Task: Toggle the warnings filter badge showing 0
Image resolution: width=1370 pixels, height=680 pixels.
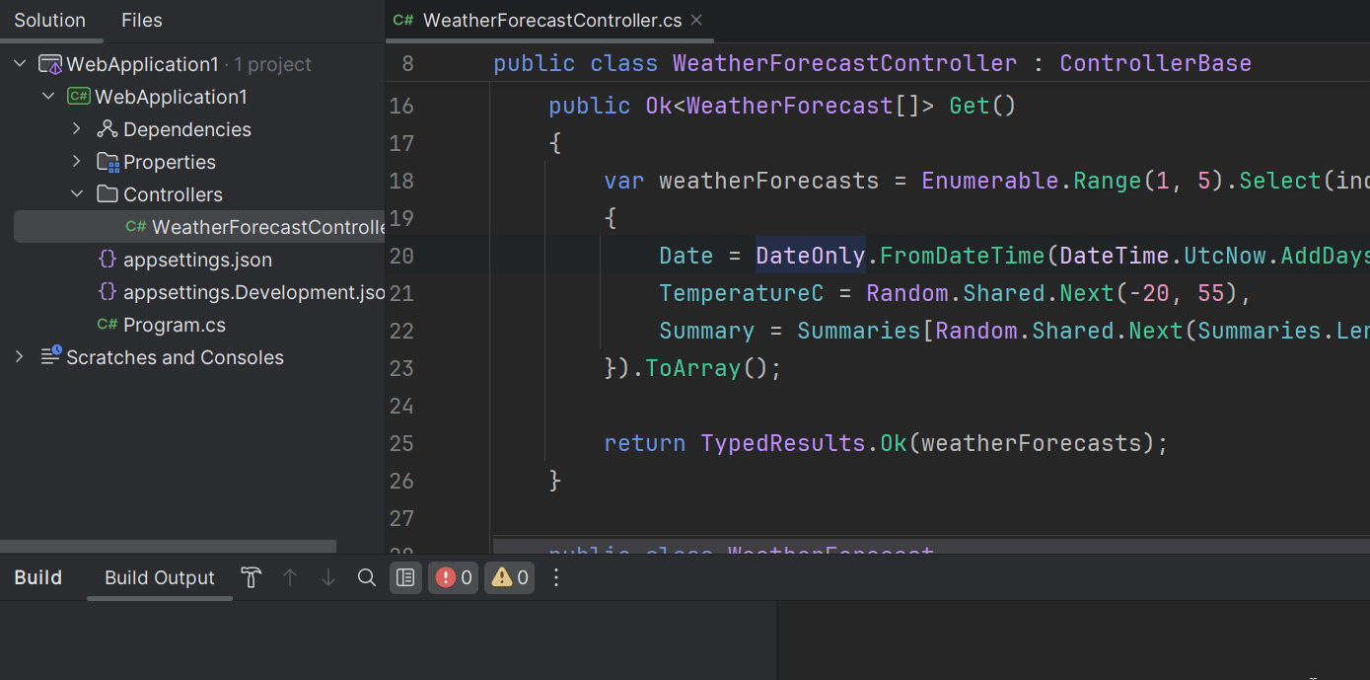Action: point(509,577)
